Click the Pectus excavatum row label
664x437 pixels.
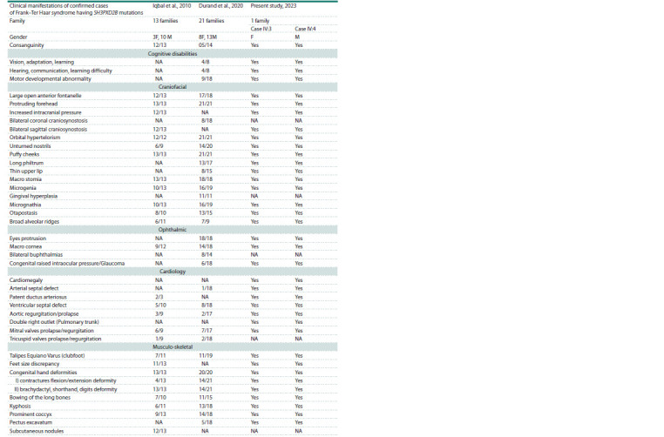pyautogui.click(x=30, y=422)
